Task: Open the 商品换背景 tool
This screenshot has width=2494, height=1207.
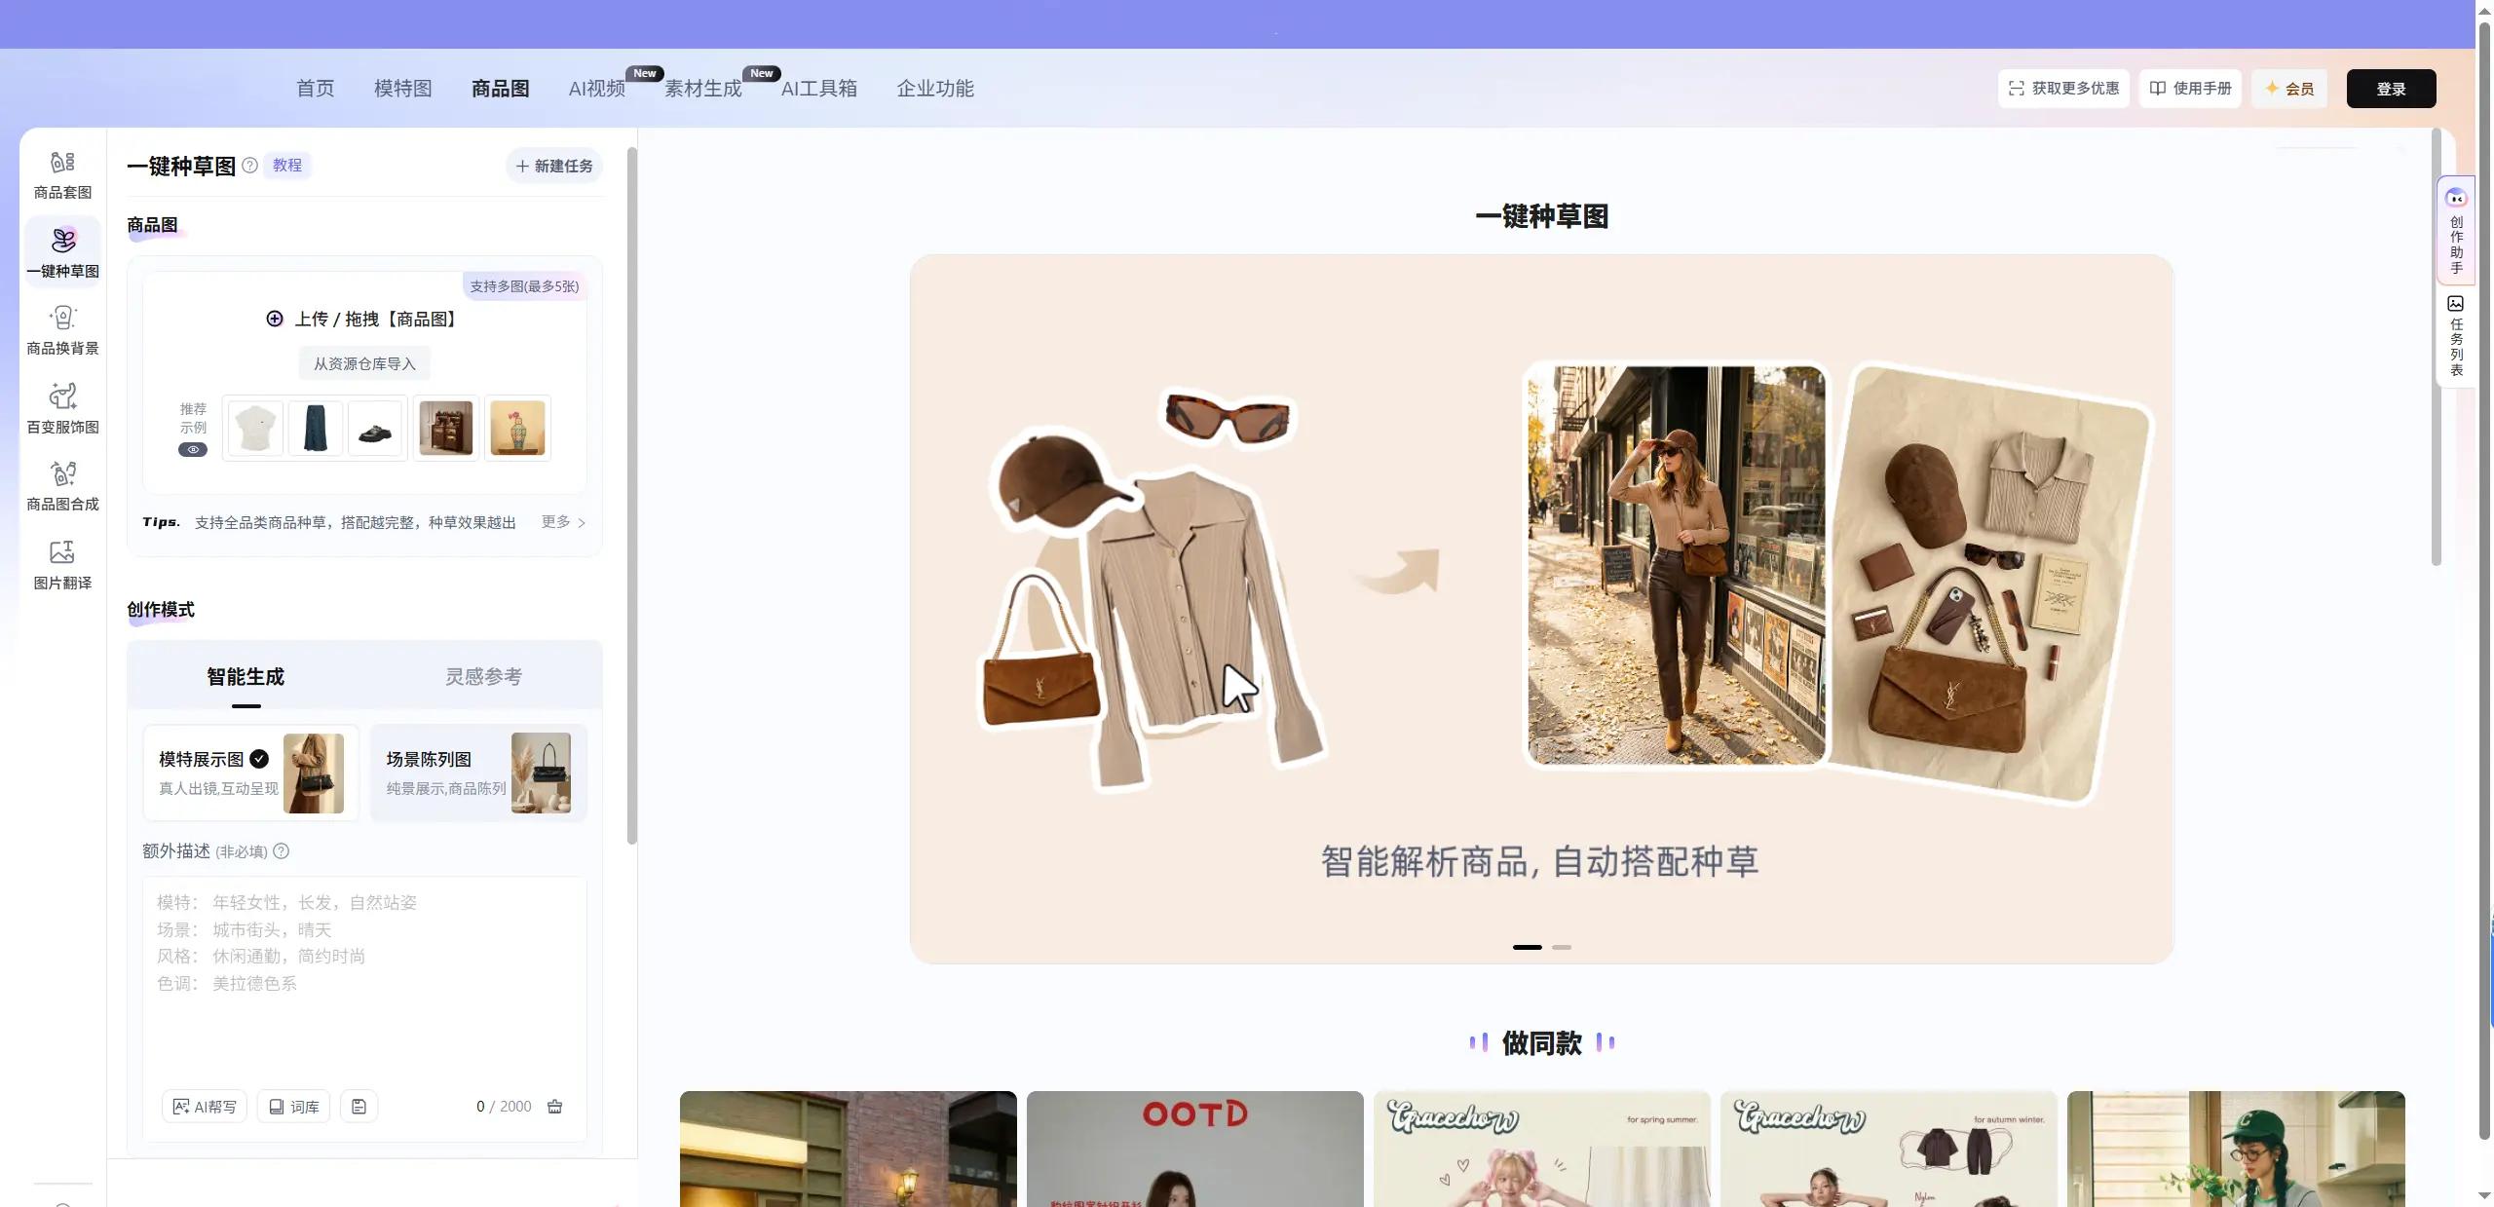Action: (x=62, y=329)
